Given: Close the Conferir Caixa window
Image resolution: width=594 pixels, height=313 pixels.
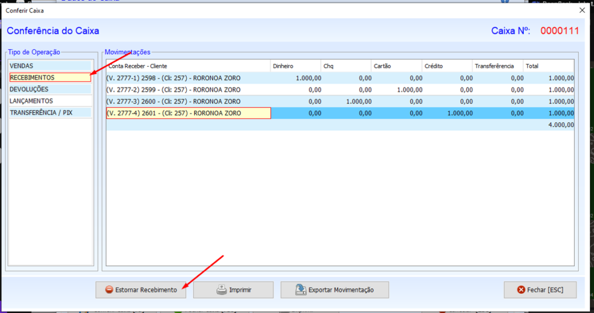Looking at the screenshot, I should pyautogui.click(x=582, y=10).
